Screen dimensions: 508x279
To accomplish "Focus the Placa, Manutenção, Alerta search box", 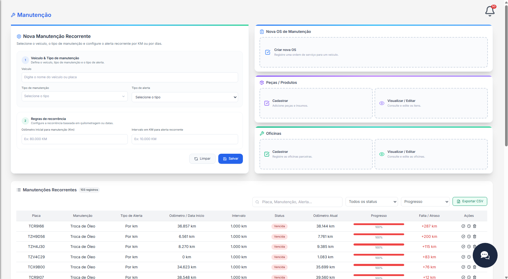I will (x=297, y=202).
